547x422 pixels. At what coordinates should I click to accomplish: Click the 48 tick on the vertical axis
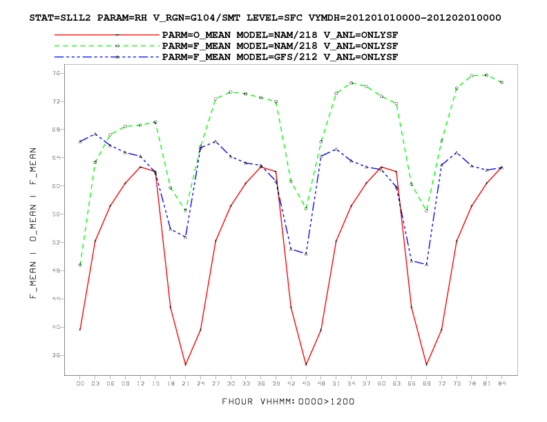pos(56,270)
